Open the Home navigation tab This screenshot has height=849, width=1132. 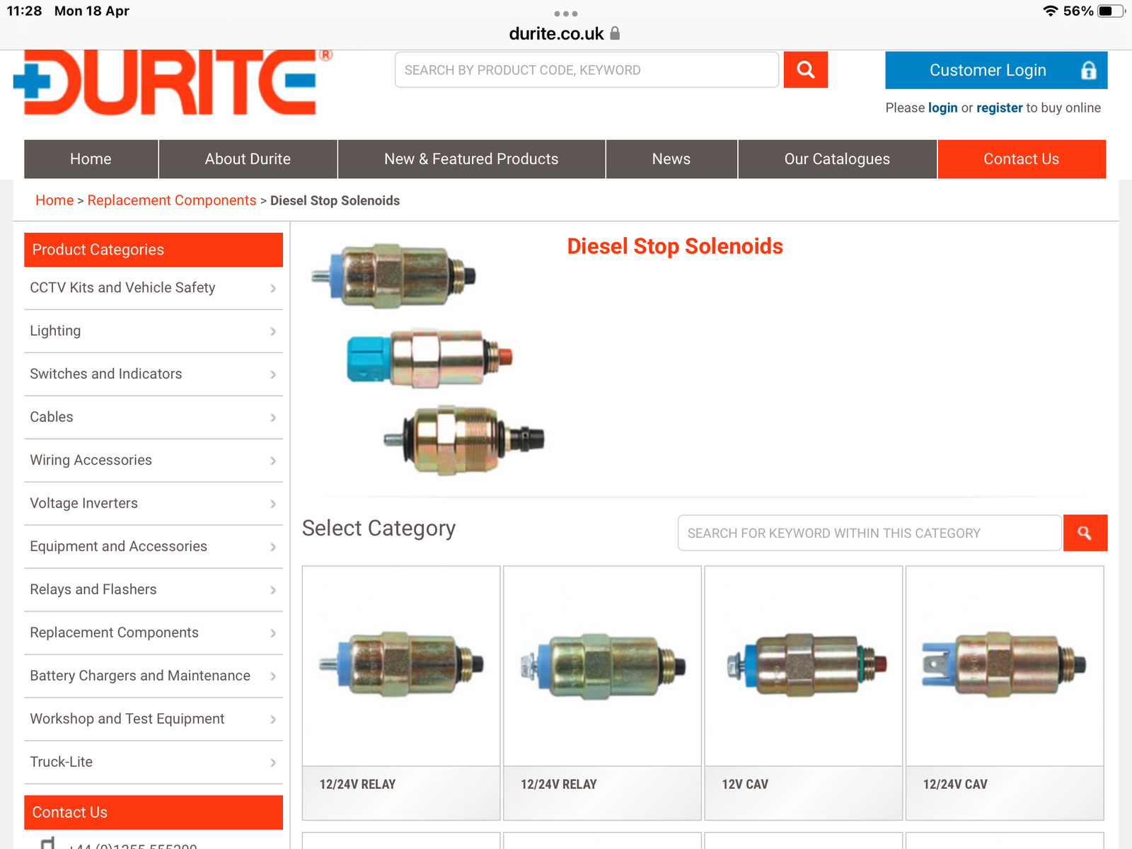click(x=91, y=159)
